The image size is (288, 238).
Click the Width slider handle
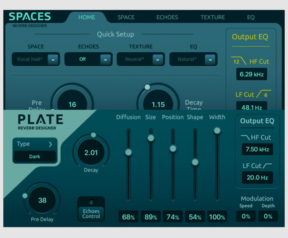click(217, 131)
